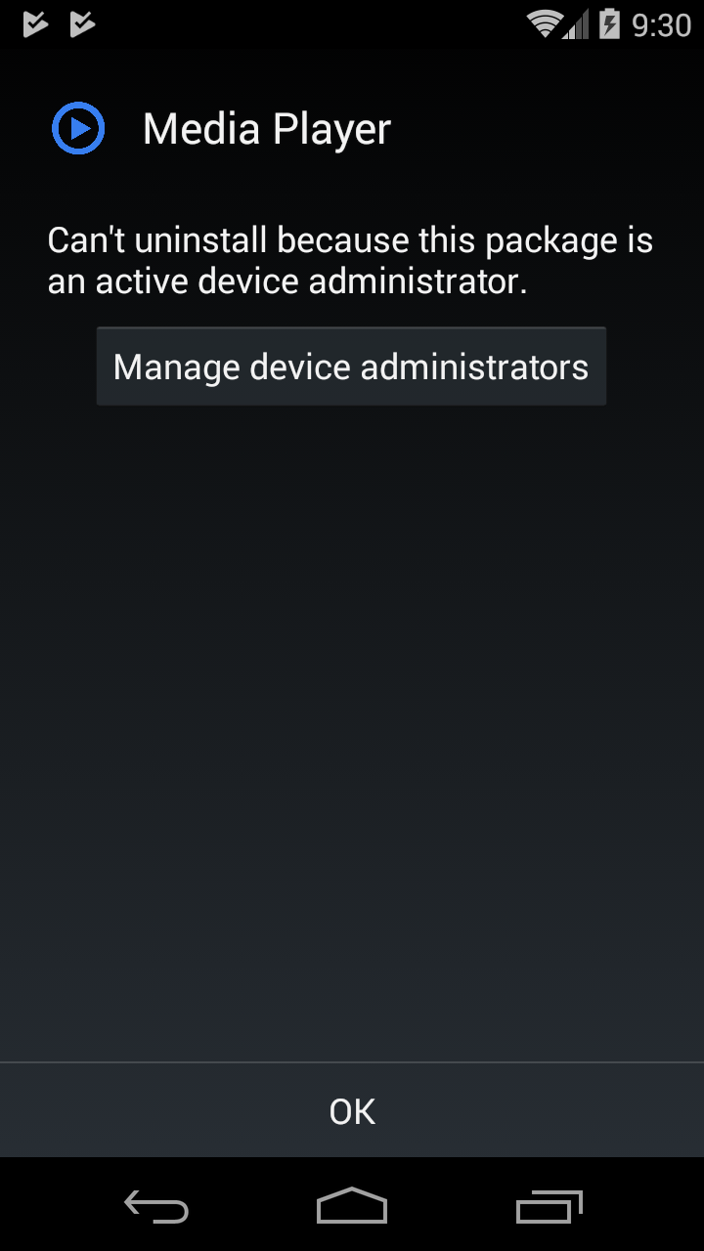Tap the 9:30 clock in status bar
Viewport: 704px width, 1251px height.
(x=662, y=25)
